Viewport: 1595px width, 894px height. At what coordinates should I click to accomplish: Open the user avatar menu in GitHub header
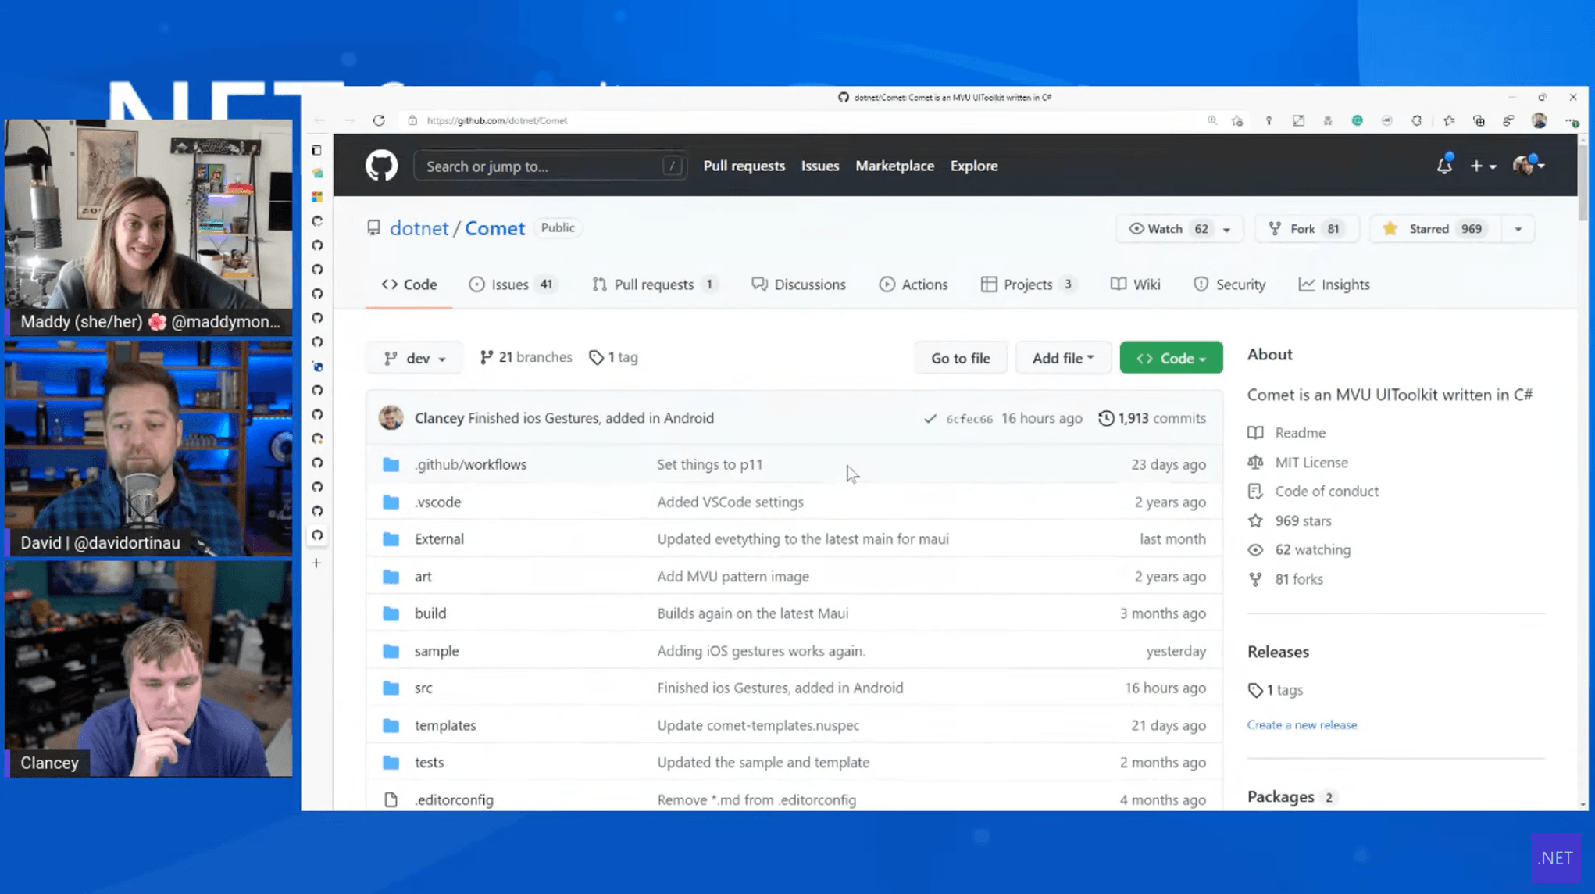coord(1529,166)
